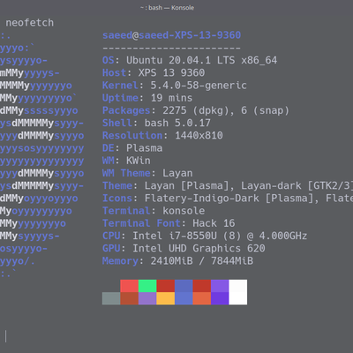Screen dimensions: 353x353
Task: Click the Terminal line showing konsole
Action: pos(154,211)
